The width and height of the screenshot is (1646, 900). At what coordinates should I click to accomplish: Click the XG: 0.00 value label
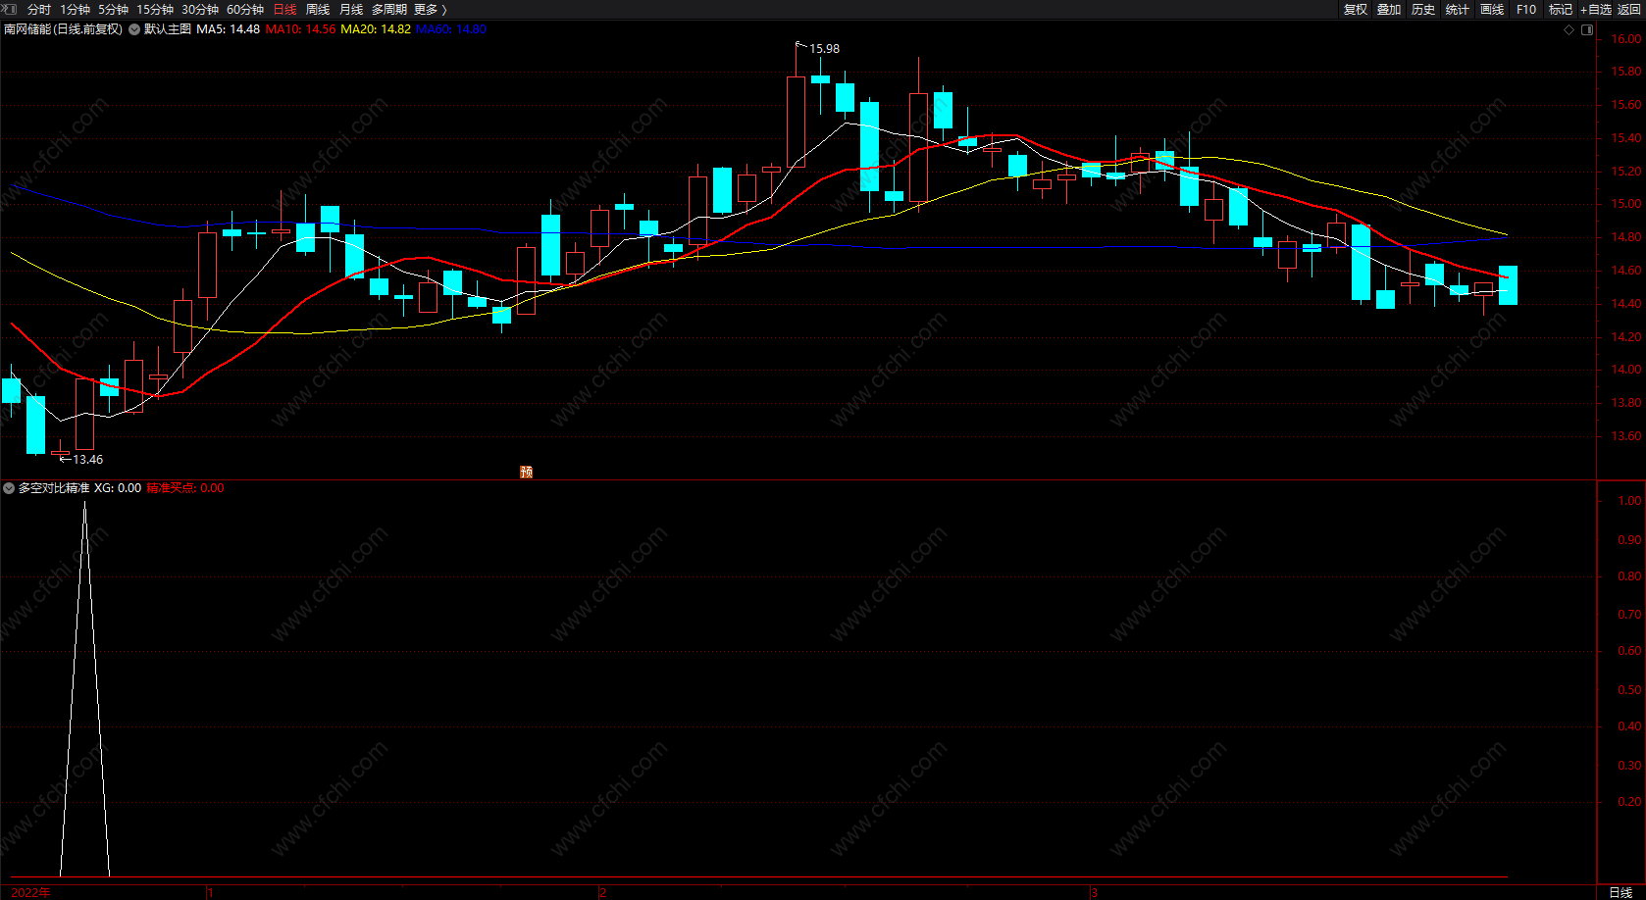[x=118, y=488]
